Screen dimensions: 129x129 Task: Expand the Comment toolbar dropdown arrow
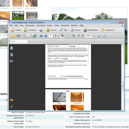coord(114,30)
